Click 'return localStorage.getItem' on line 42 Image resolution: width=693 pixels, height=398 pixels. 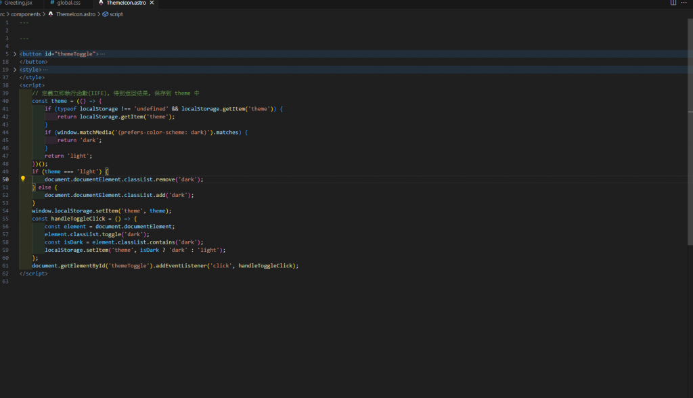[x=116, y=116]
